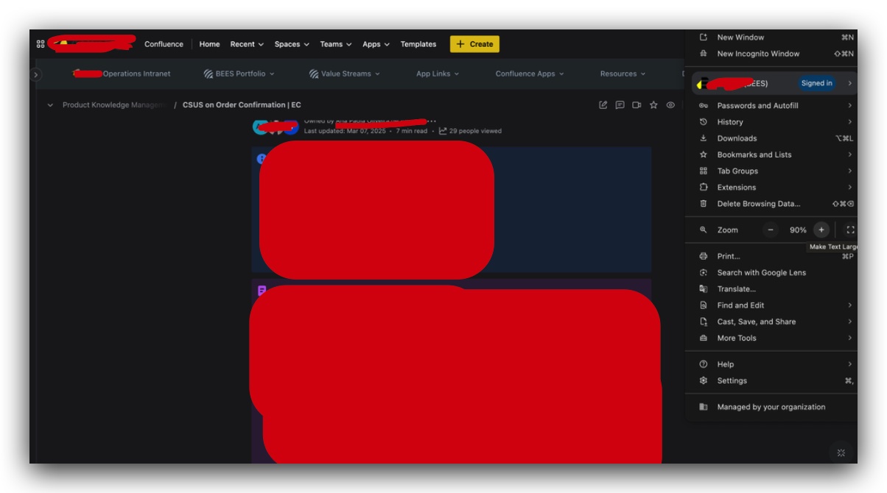Click the Last updated Mar 07, 2025 text
Image resolution: width=887 pixels, height=493 pixels.
(345, 131)
